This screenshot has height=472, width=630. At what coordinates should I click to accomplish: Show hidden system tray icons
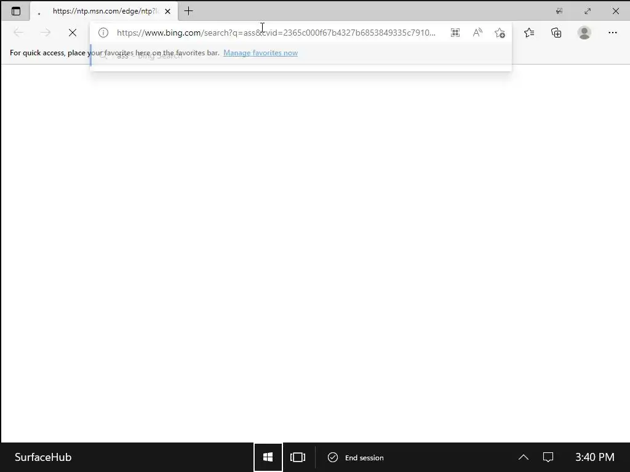pos(523,457)
